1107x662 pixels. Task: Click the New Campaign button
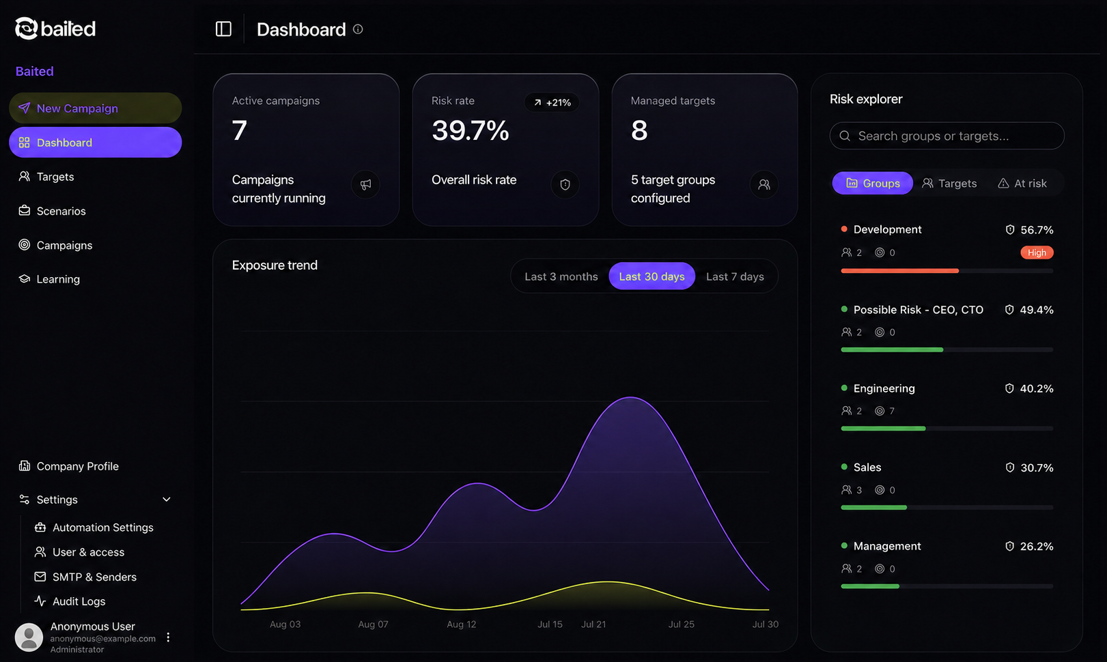(96, 108)
